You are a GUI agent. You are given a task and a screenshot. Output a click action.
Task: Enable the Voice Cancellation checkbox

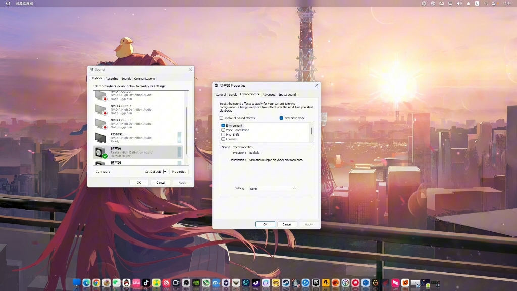223,130
